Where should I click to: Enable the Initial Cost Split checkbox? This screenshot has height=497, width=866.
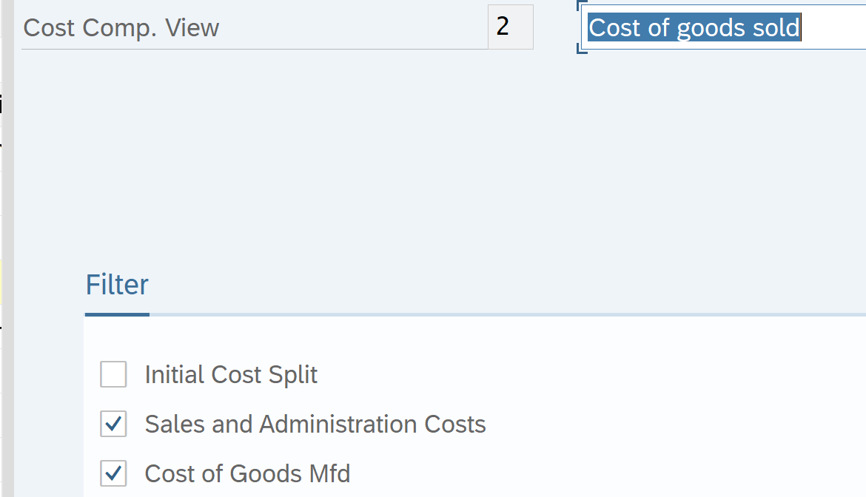pos(113,375)
